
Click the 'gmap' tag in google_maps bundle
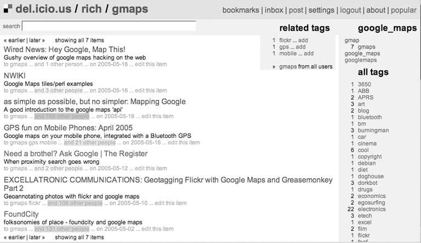(352, 40)
